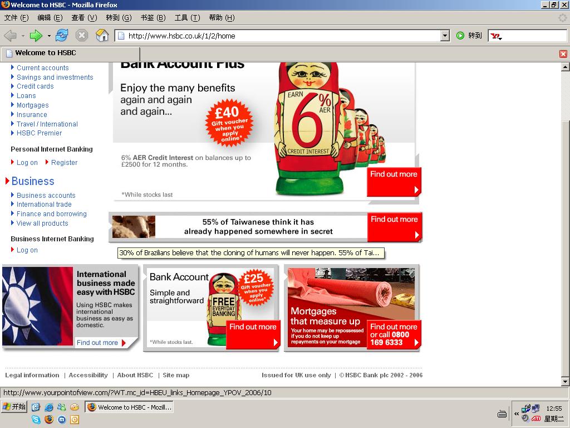The image size is (570, 428).
Task: Click Find out more on the Taiwanese banner
Action: 394,220
